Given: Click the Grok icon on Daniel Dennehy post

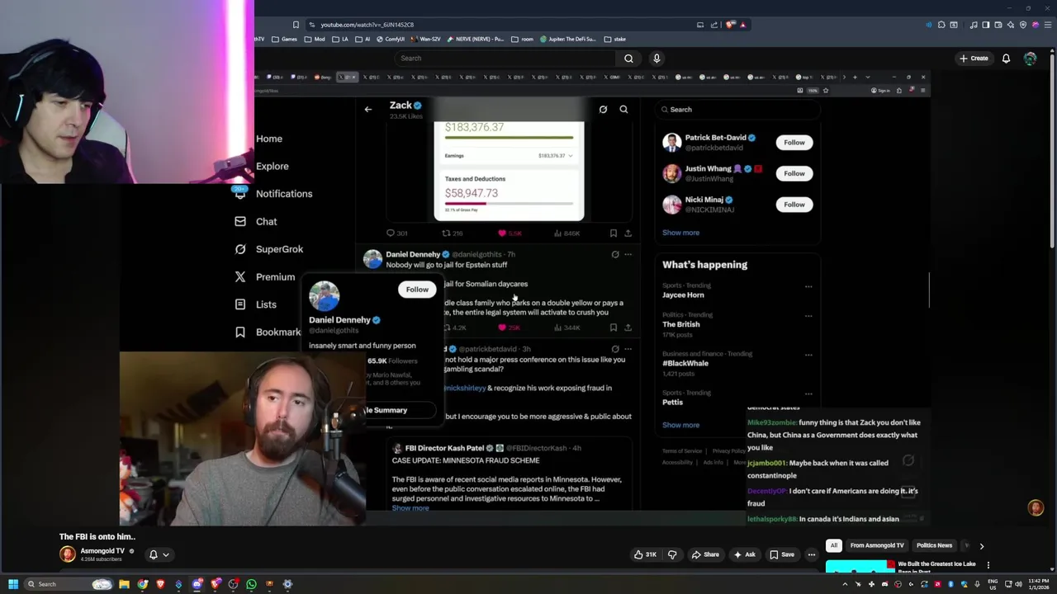Looking at the screenshot, I should [x=614, y=254].
